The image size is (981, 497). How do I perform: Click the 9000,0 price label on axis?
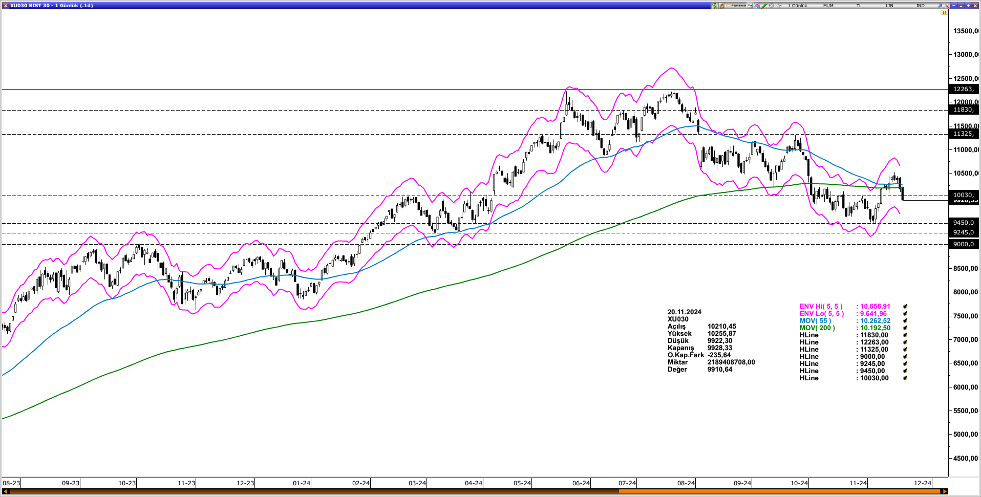(964, 244)
